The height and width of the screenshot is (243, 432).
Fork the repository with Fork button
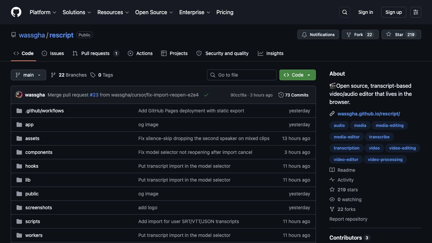coord(360,34)
